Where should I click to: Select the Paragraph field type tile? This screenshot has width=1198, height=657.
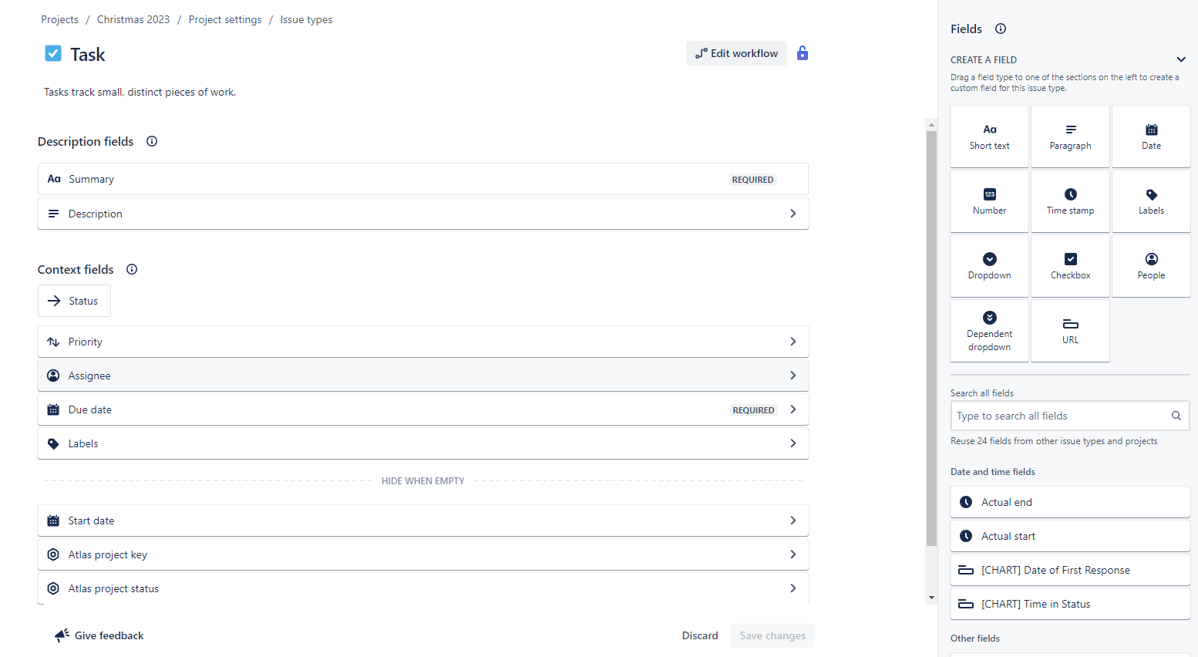[1070, 136]
